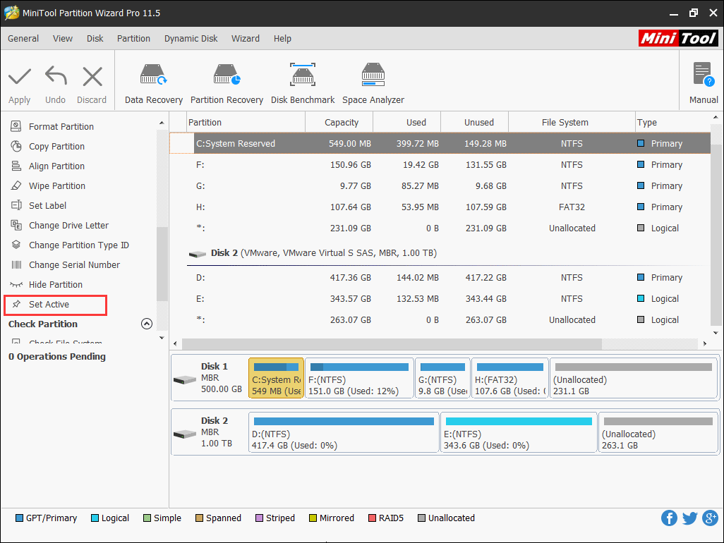Click the Change Serial Number barcode icon

tap(16, 265)
